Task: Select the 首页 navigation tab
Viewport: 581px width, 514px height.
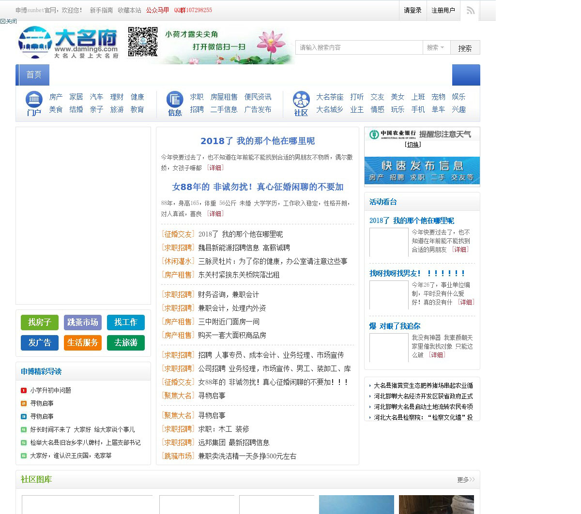Action: [x=34, y=75]
